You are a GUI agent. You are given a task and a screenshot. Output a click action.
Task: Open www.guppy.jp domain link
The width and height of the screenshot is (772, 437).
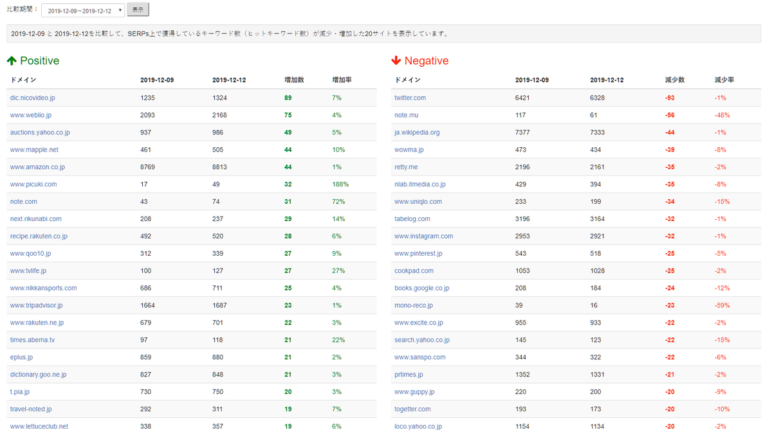(x=415, y=392)
